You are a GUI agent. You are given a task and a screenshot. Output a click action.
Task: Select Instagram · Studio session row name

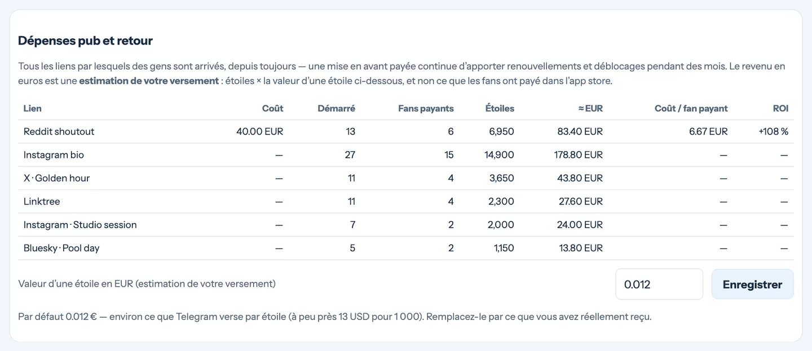[x=80, y=225]
